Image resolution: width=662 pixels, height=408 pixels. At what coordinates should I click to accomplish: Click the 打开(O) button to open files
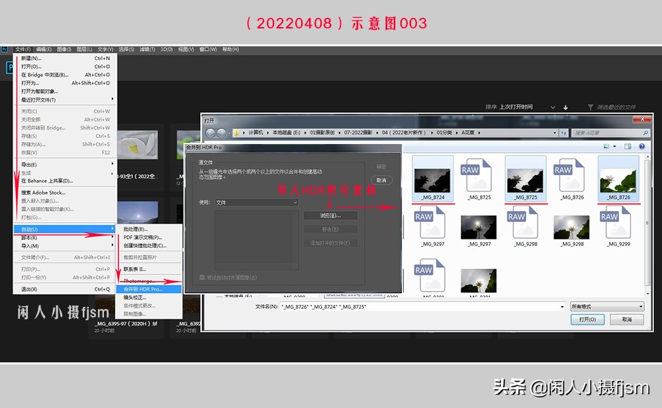[587, 319]
